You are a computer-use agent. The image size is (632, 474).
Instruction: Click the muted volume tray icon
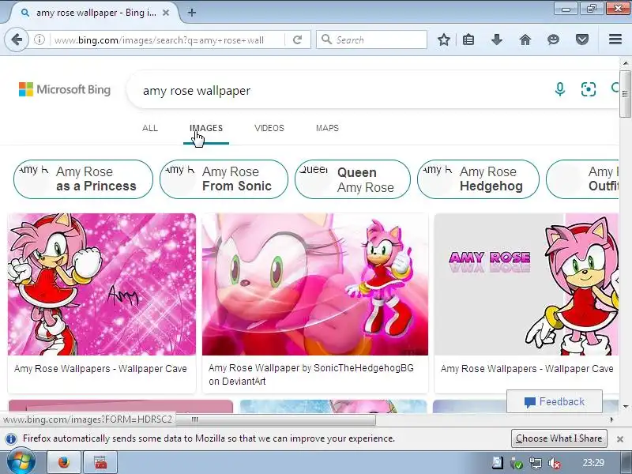555,463
